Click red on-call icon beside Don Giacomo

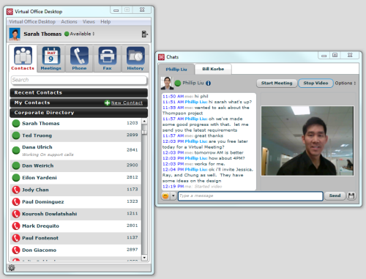coord(16,250)
